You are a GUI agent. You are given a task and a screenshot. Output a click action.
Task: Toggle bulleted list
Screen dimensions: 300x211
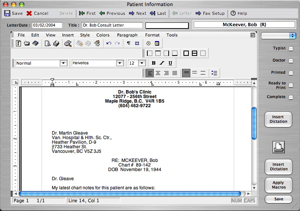point(214,73)
